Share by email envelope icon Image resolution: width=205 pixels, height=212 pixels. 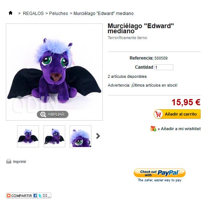click(45, 196)
